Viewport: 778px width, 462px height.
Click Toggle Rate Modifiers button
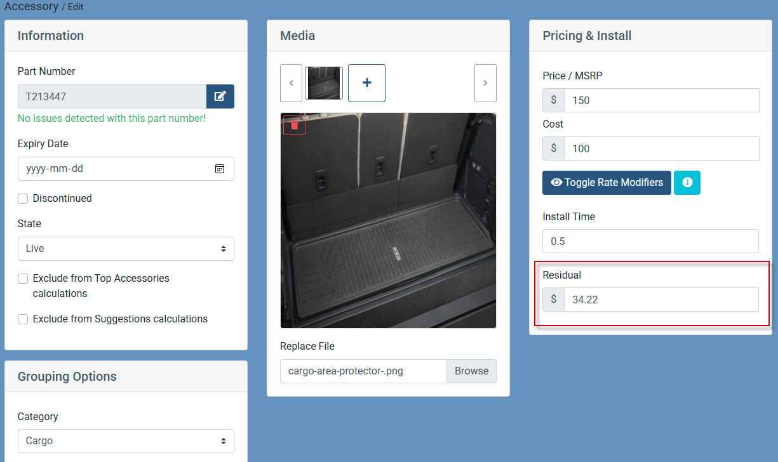[x=607, y=183]
